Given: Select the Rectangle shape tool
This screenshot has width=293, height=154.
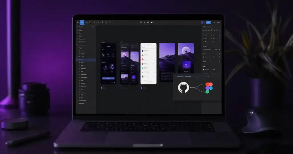Looking at the screenshot, I should [90, 22].
